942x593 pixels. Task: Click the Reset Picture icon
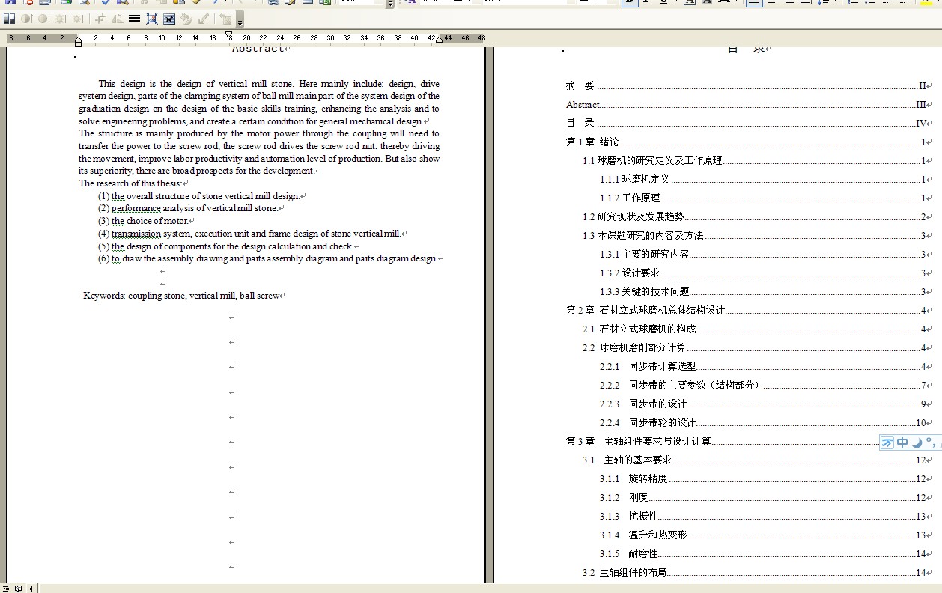click(225, 19)
